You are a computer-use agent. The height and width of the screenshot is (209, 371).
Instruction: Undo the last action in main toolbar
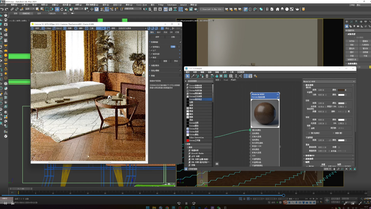coord(2,9)
